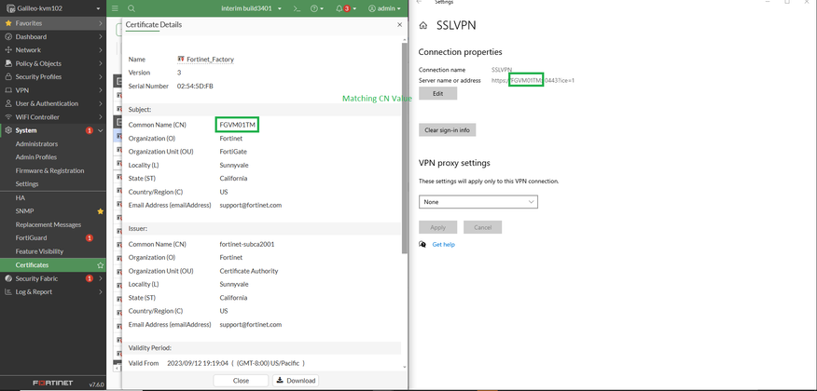This screenshot has height=391, width=817.
Task: Expand the Favorites menu
Action: 53,23
